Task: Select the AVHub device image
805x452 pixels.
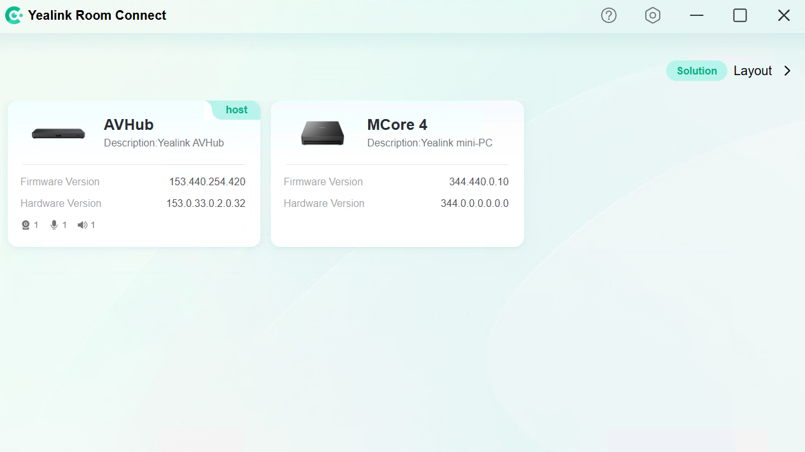Action: click(59, 134)
